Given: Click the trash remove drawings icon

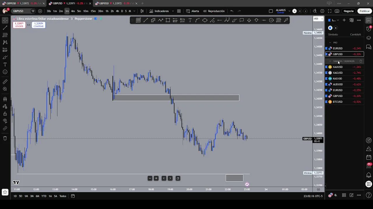Looking at the screenshot, I should pyautogui.click(x=5, y=138).
